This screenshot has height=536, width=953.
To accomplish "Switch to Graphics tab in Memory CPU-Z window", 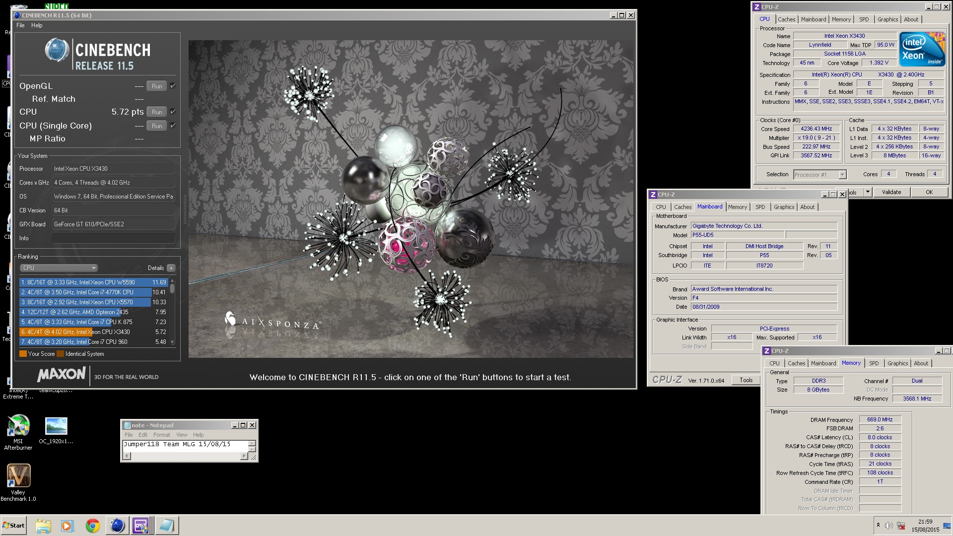I will tap(897, 363).
